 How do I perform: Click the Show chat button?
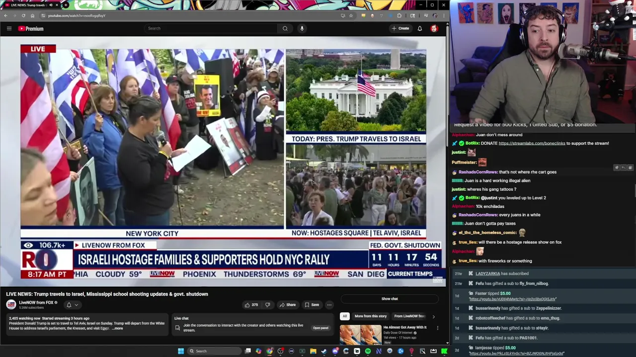pyautogui.click(x=390, y=298)
